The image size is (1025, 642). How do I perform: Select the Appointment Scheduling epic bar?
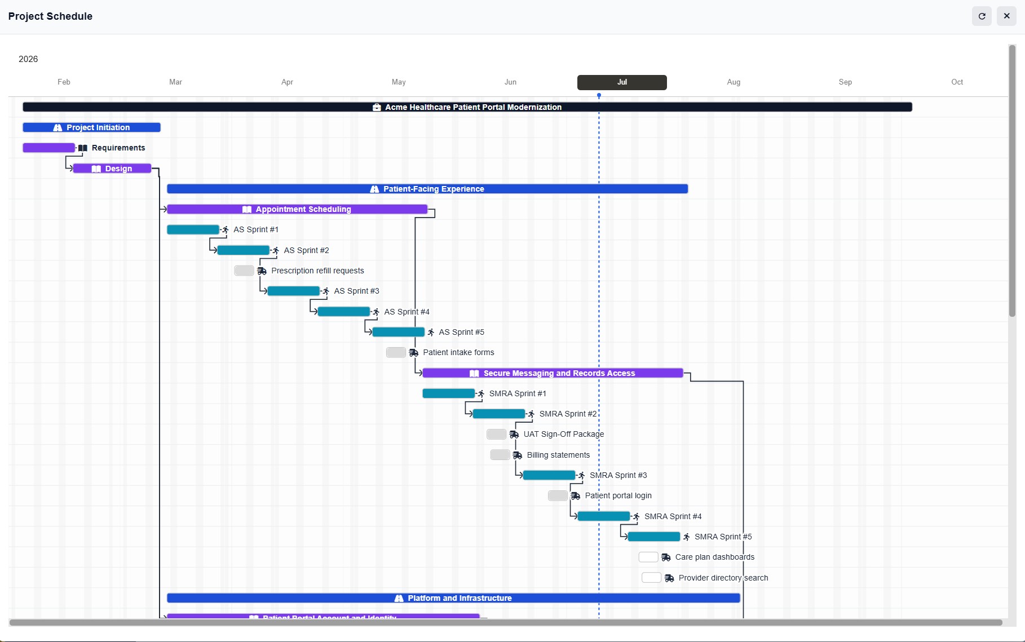(x=297, y=210)
